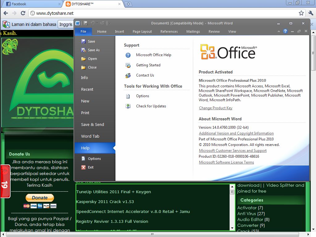Click the Getting Started icon
The image size is (316, 237).
(x=128, y=65)
